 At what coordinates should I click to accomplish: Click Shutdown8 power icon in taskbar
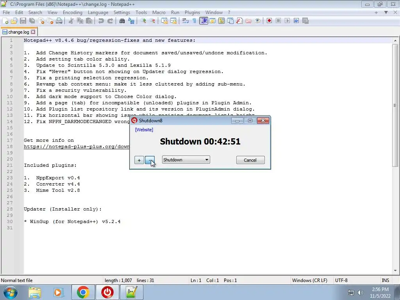click(x=107, y=292)
